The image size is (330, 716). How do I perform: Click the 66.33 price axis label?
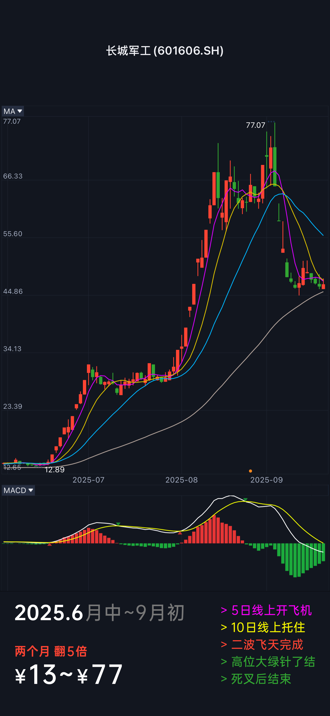pyautogui.click(x=13, y=176)
